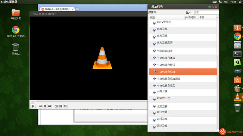Click the playlist search field

[206, 12]
